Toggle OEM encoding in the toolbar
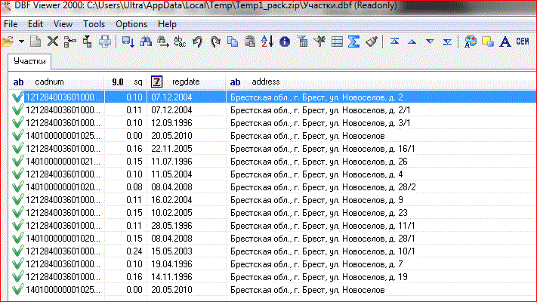This screenshot has width=537, height=302. click(x=521, y=41)
